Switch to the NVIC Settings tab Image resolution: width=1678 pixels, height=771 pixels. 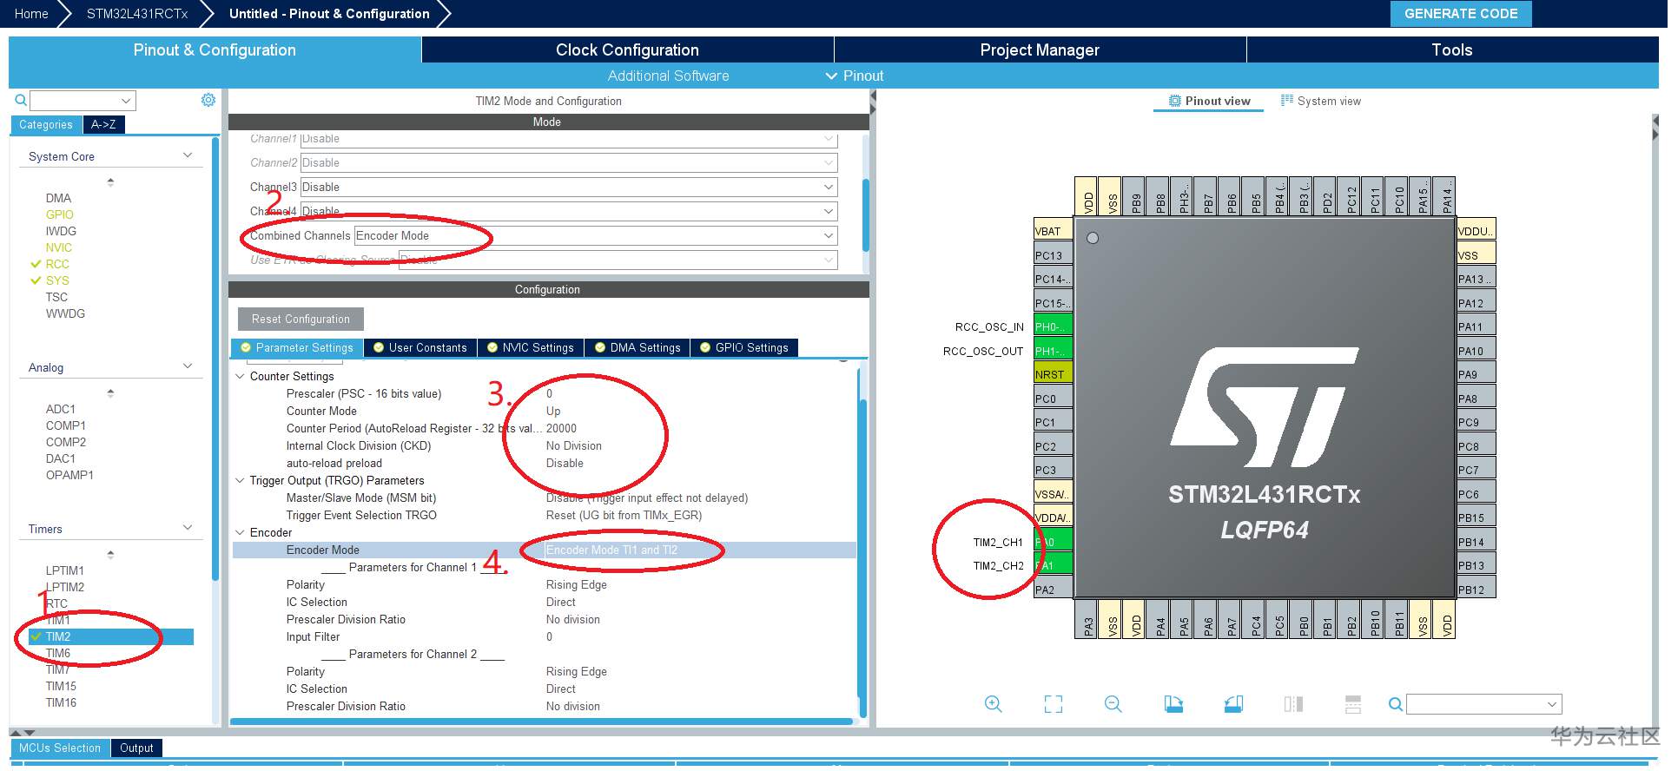tap(531, 348)
